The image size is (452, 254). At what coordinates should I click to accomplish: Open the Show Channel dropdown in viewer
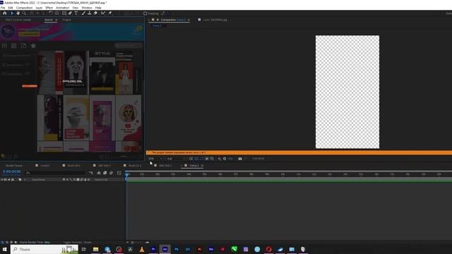coord(220,159)
